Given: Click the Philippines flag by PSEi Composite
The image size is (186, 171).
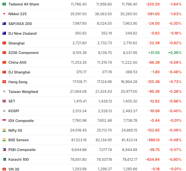Looking at the screenshot, I should click(4, 150).
